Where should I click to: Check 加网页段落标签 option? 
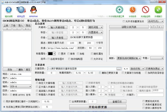point(146,73)
